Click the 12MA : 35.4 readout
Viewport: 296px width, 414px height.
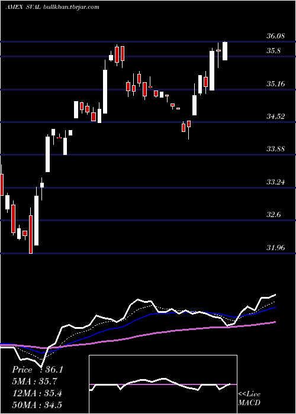(37, 393)
